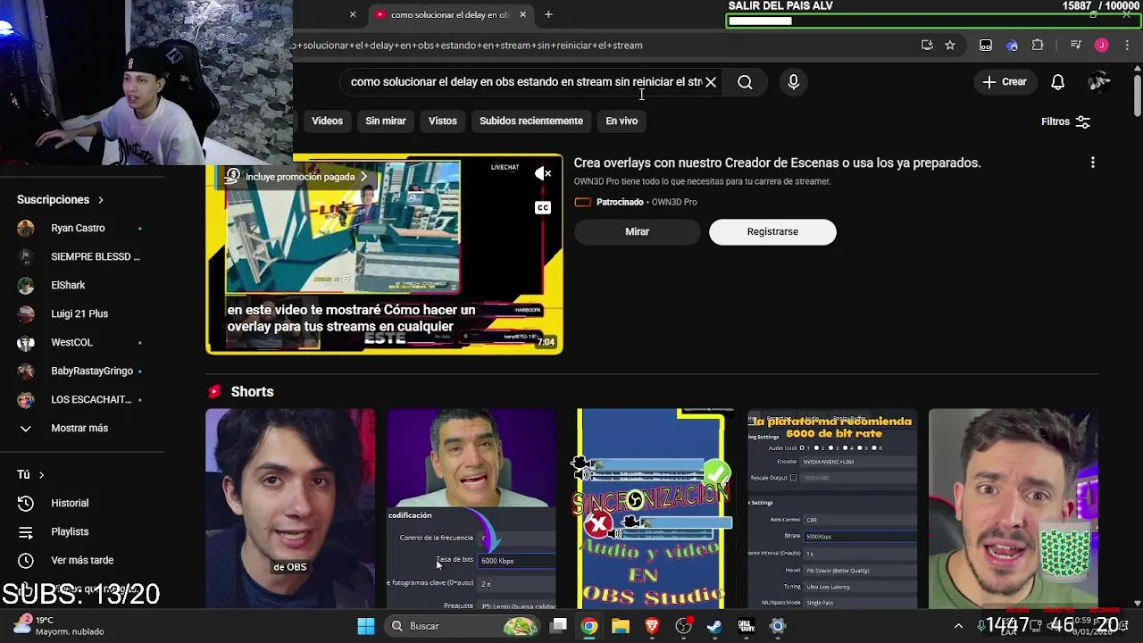Open the Windows Start button
The width and height of the screenshot is (1143, 643).
[x=366, y=626]
